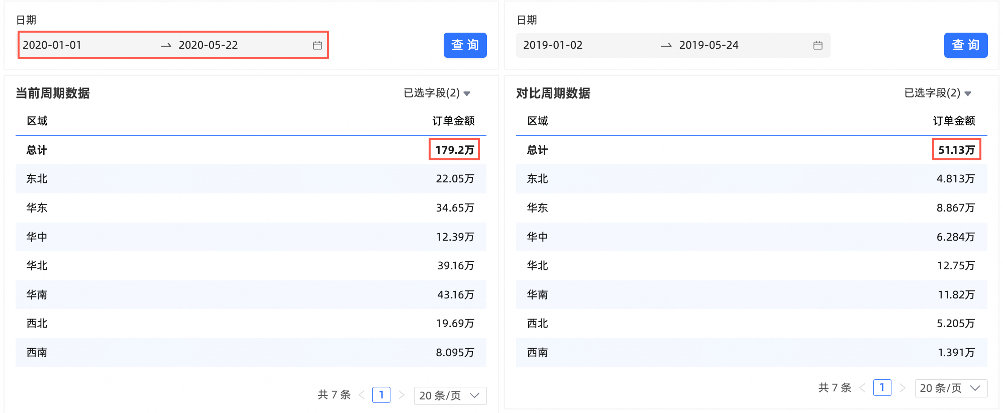Image resolution: width=1003 pixels, height=413 pixels.
Task: Click 东北 row in current period table
Action: (251, 179)
